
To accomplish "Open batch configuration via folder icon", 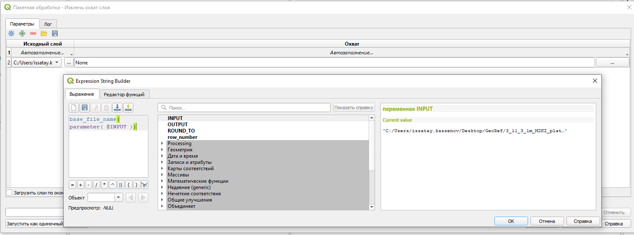I will click(x=44, y=33).
